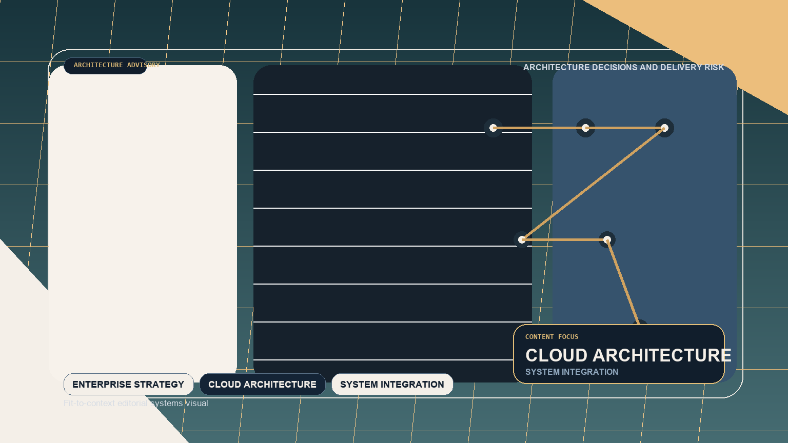
Task: Select node ending the lower horizontal connector
Action: coord(607,239)
